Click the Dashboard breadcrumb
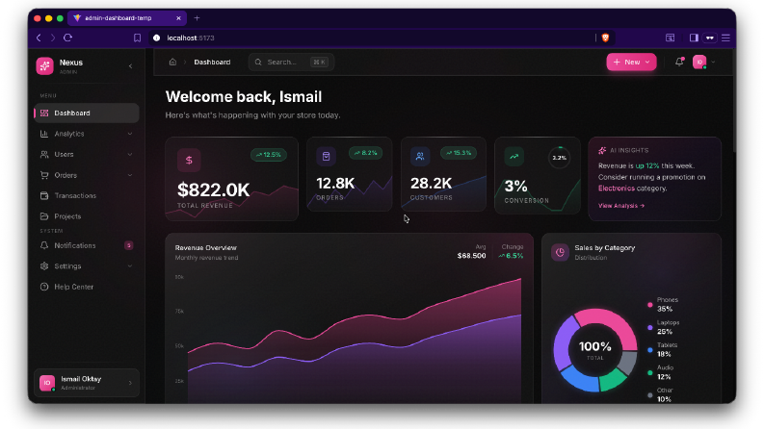 (212, 63)
